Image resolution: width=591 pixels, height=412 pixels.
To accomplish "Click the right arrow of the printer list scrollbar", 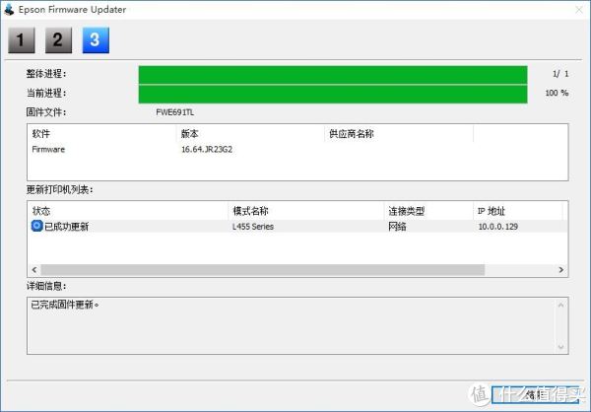I will (560, 269).
